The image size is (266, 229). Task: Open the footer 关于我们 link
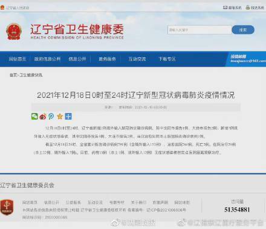click(x=138, y=202)
